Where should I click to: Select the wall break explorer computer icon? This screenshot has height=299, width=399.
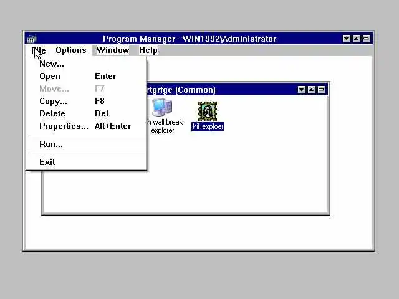[162, 108]
